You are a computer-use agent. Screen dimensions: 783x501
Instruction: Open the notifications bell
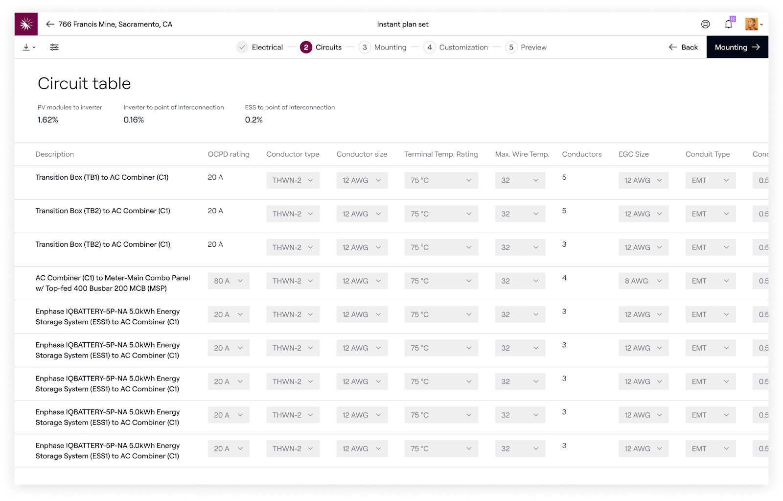[x=728, y=24]
